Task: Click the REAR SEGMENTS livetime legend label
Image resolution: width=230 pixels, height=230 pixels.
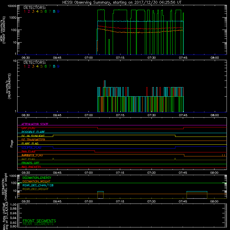Action: 38,224
